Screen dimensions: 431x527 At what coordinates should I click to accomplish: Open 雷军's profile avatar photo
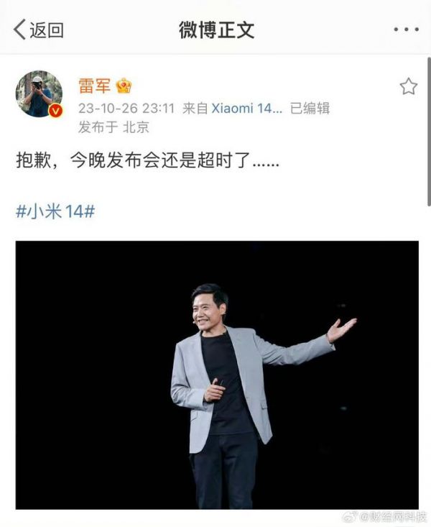coord(39,93)
